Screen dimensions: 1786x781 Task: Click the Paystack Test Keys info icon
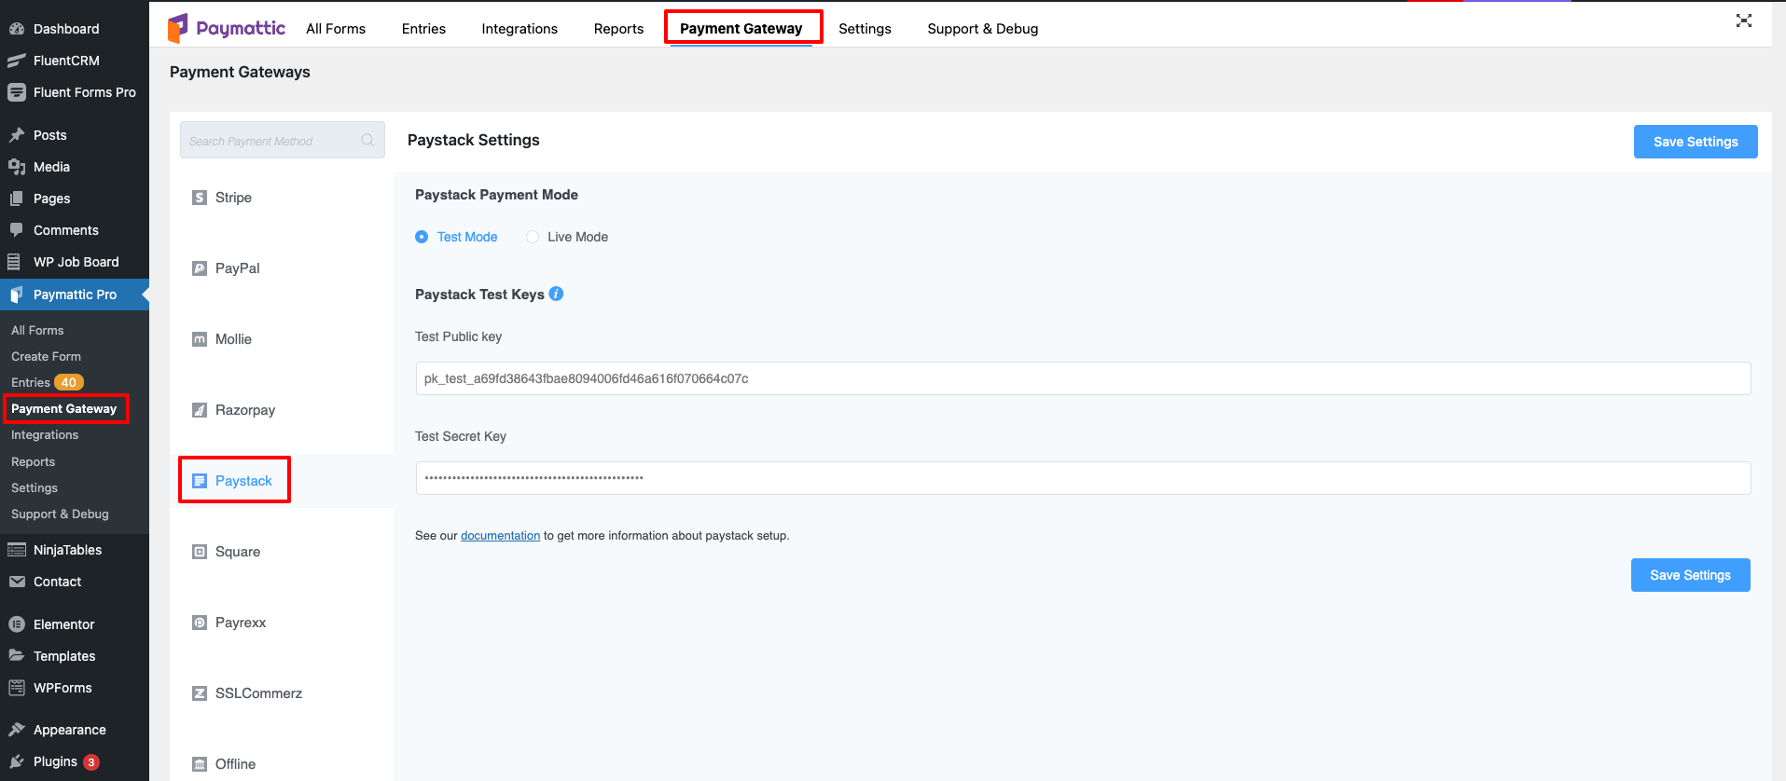point(556,294)
